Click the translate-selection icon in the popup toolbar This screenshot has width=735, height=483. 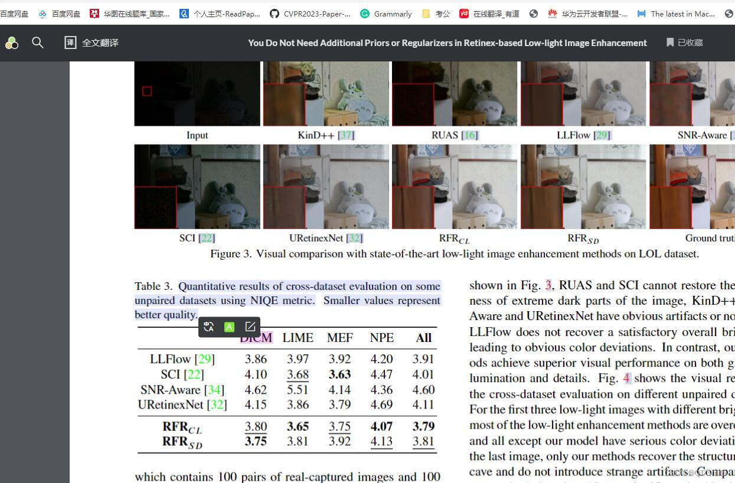[208, 327]
